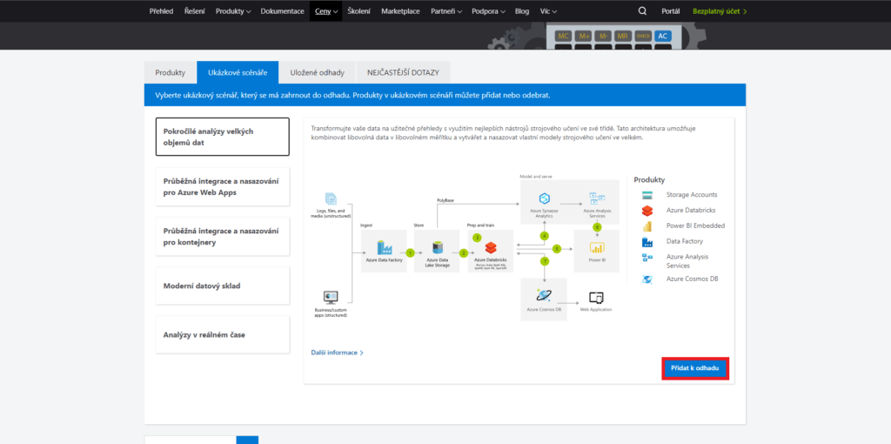
Task: Click the search magnifier icon
Action: click(642, 11)
